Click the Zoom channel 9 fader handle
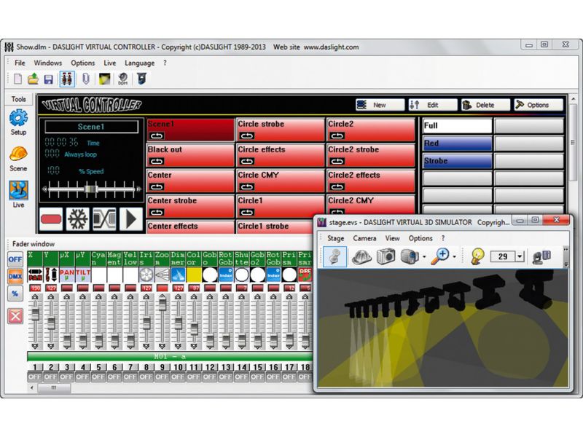The width and height of the screenshot is (583, 437). pyautogui.click(x=162, y=304)
